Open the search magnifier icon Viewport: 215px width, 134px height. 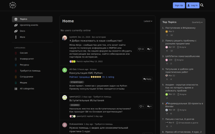202,5
